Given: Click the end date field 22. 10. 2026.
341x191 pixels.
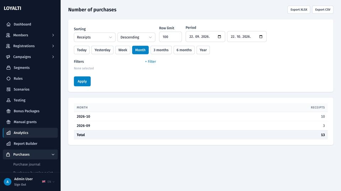Looking at the screenshot, I should click(x=247, y=36).
